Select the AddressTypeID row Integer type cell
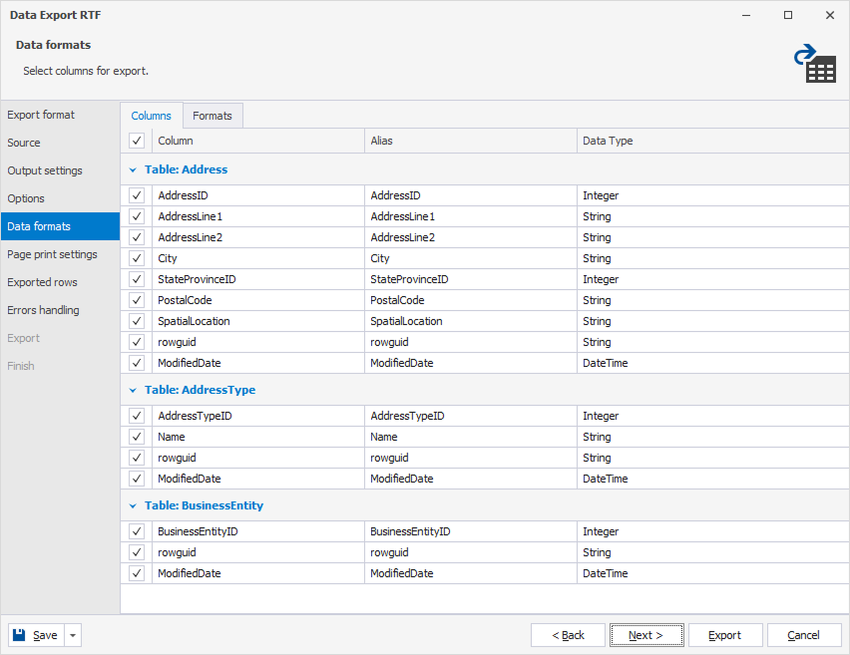The height and width of the screenshot is (655, 850). coord(713,416)
